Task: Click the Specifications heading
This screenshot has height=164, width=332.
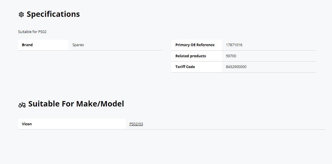Action: pyautogui.click(x=53, y=14)
